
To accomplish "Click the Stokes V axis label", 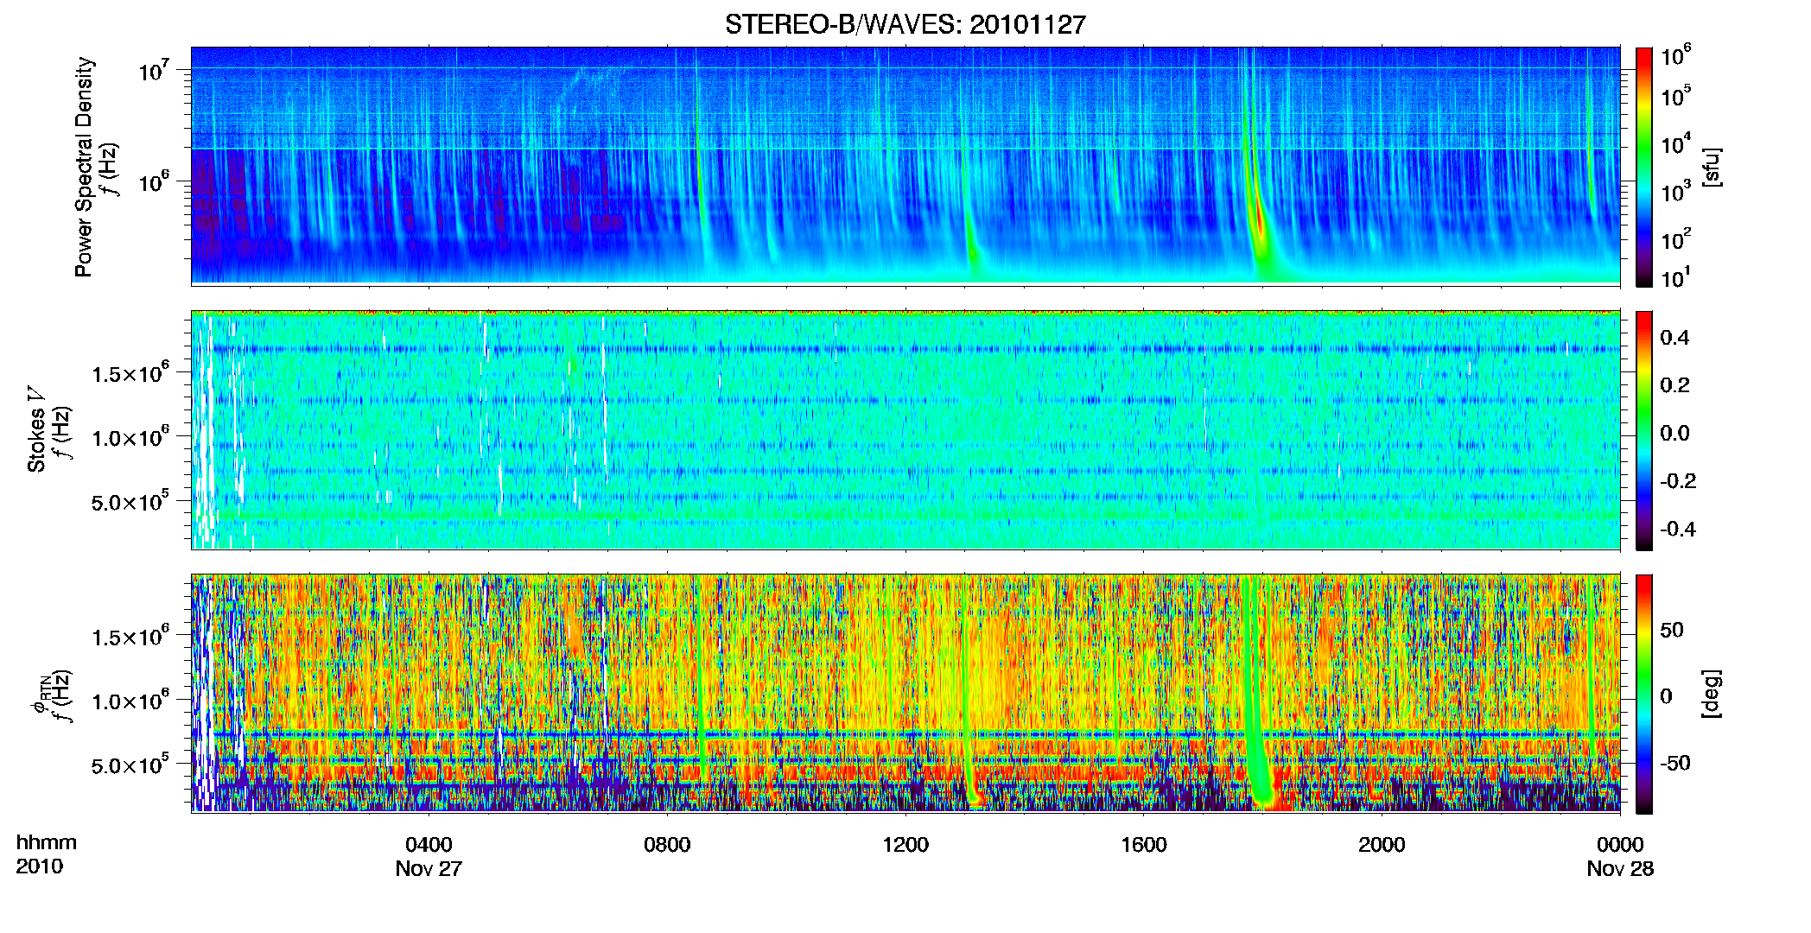I will [37, 430].
